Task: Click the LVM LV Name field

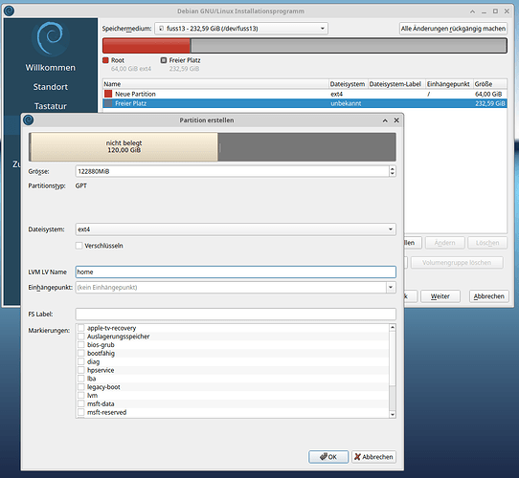Action: [x=236, y=272]
